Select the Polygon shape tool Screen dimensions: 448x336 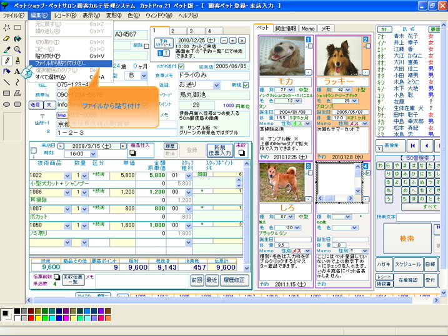click(x=17, y=93)
